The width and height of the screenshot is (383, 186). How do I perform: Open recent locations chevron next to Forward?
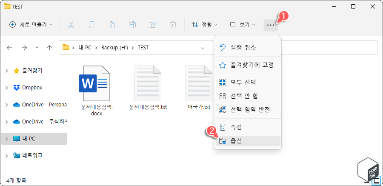pos(37,47)
